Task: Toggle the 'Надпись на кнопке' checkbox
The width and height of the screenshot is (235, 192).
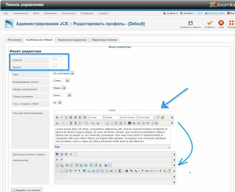Action: (13, 190)
